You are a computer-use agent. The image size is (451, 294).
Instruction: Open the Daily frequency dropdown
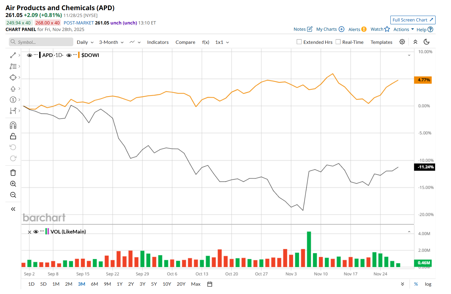85,42
